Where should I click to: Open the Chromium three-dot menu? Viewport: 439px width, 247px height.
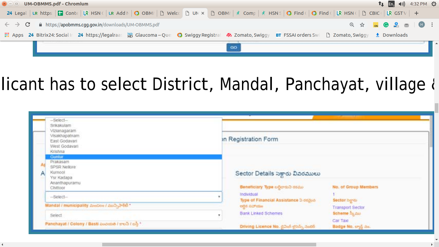pos(432,25)
